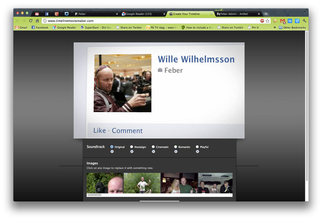Choose the Playful soundtrack radio button

point(197,147)
